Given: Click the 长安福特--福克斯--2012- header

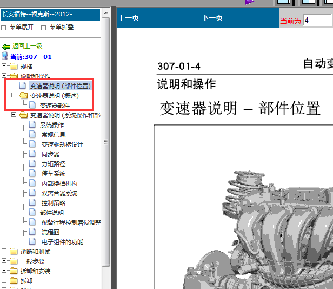Looking at the screenshot, I should 51,15.
